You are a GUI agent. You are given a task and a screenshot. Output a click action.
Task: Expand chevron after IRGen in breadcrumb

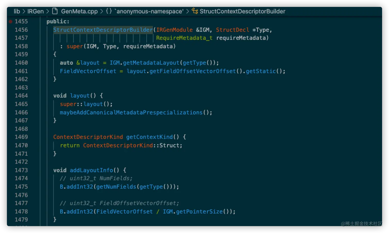(48, 11)
